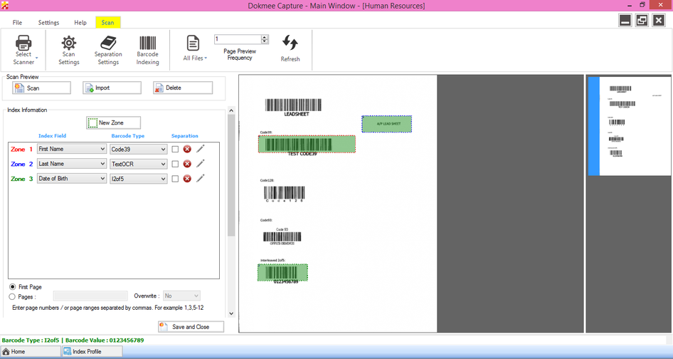Expand the Zone 1 First Name dropdown
The height and width of the screenshot is (359, 673).
click(102, 149)
